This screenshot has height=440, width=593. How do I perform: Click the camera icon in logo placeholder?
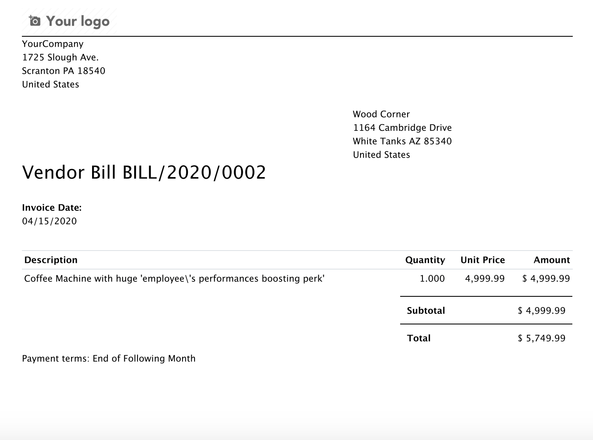point(35,21)
